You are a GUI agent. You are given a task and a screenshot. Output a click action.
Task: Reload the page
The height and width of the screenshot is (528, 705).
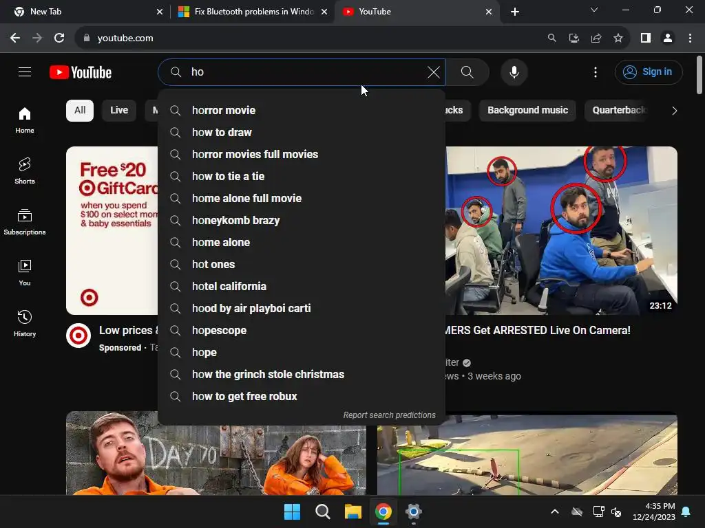(59, 38)
